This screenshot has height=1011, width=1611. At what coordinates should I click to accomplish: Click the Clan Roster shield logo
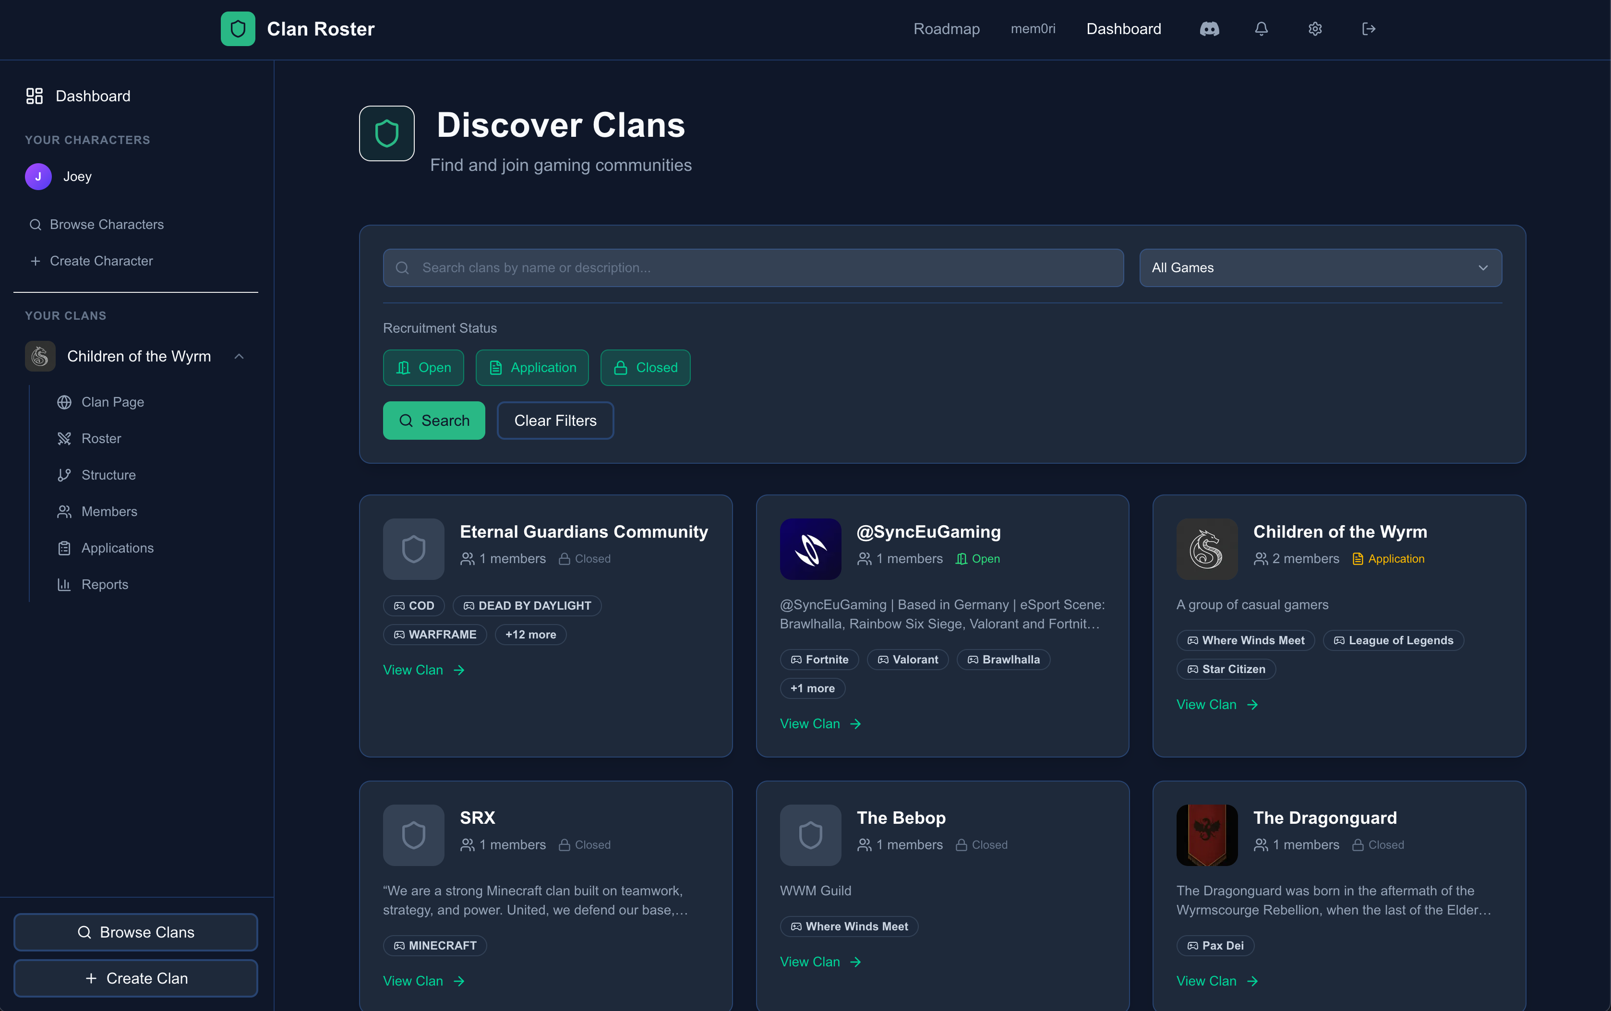click(x=237, y=29)
